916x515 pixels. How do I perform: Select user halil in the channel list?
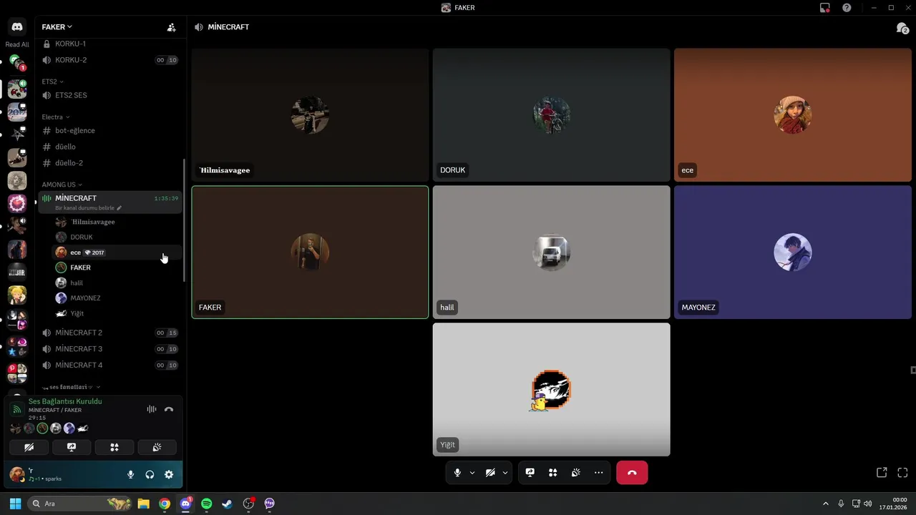(x=117, y=283)
